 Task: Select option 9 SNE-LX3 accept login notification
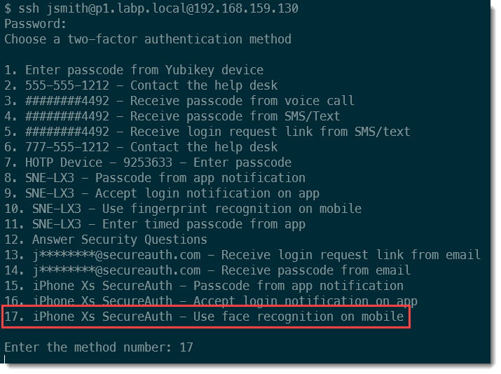point(162,193)
